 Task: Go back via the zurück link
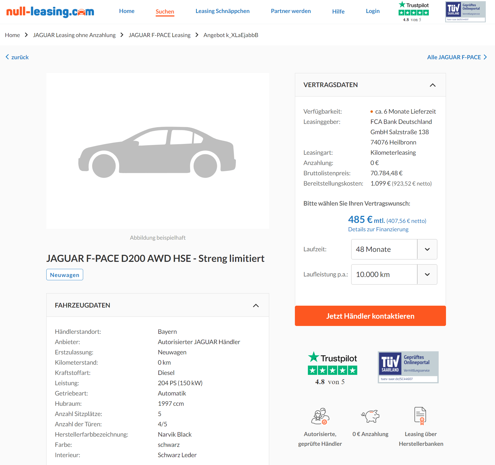(x=20, y=57)
